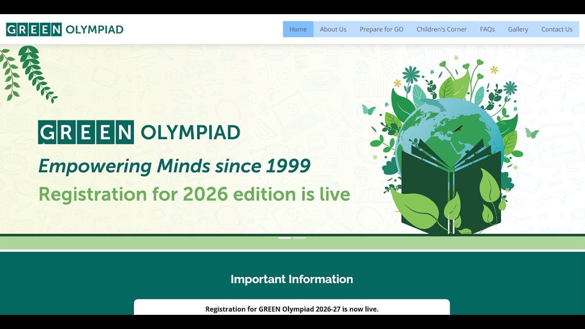Image resolution: width=585 pixels, height=329 pixels.
Task: Select the first carousel slide indicator
Action: [x=284, y=238]
